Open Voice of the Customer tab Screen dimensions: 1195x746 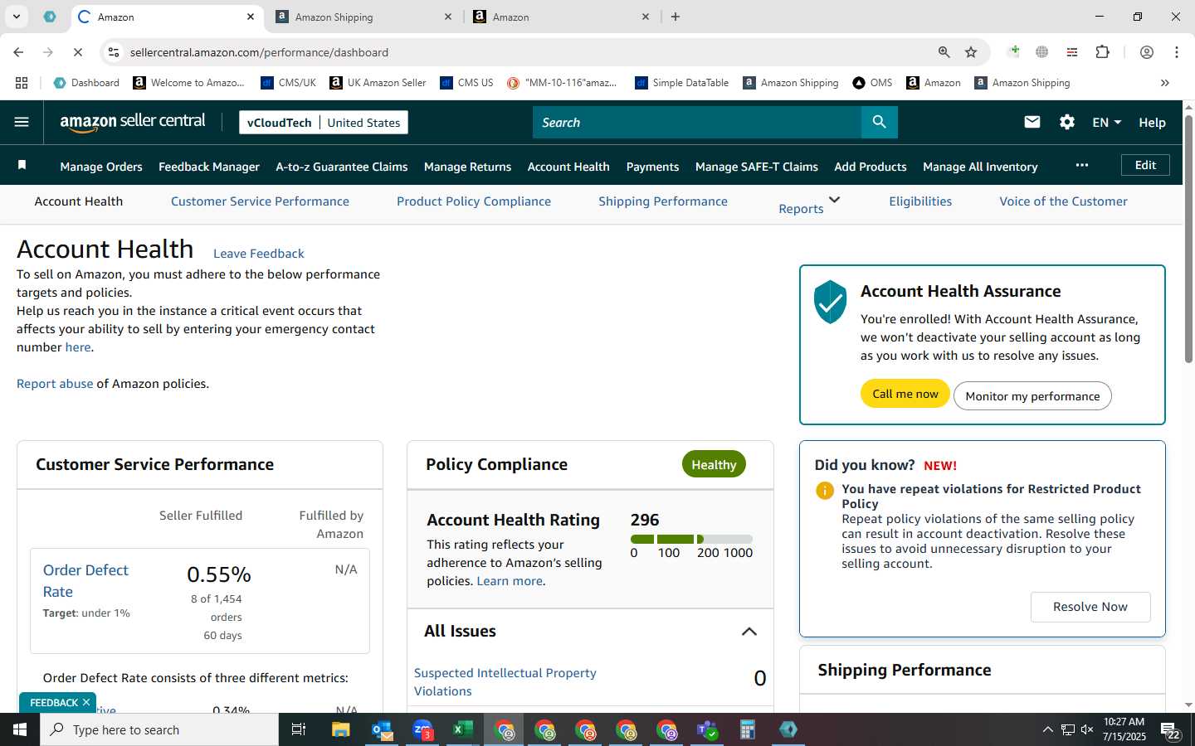tap(1063, 201)
